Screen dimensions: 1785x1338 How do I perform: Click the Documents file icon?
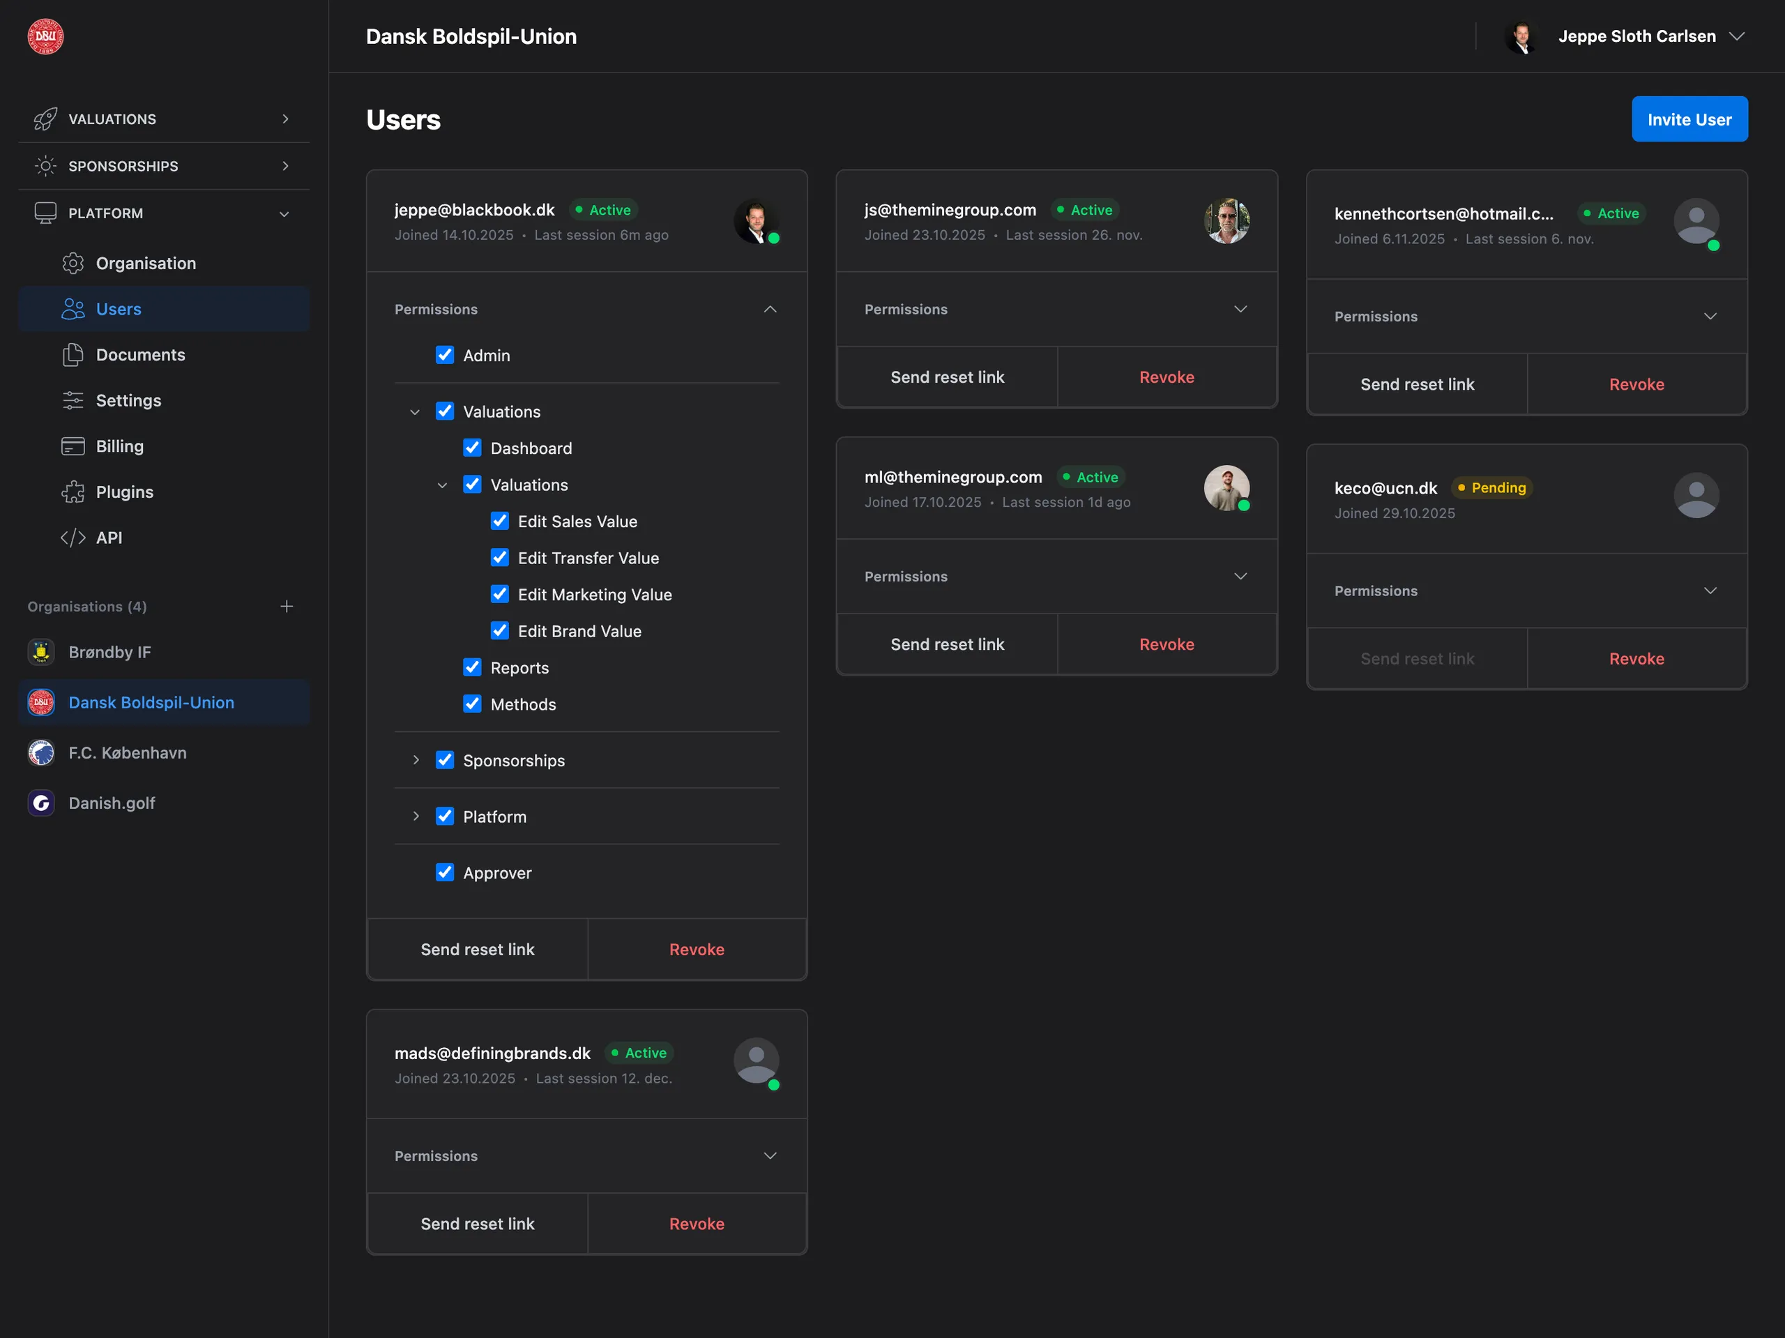coord(73,354)
